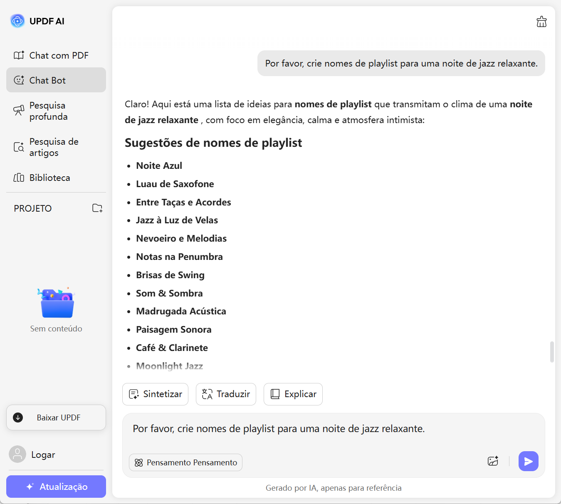Click the empty folder illustration
This screenshot has width=561, height=504.
pyautogui.click(x=56, y=303)
